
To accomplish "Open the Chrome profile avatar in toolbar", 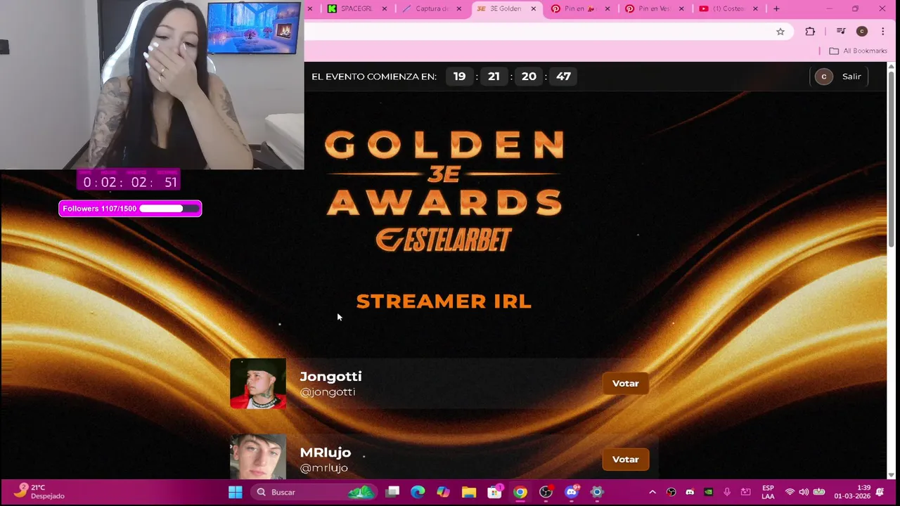I will pos(862,32).
